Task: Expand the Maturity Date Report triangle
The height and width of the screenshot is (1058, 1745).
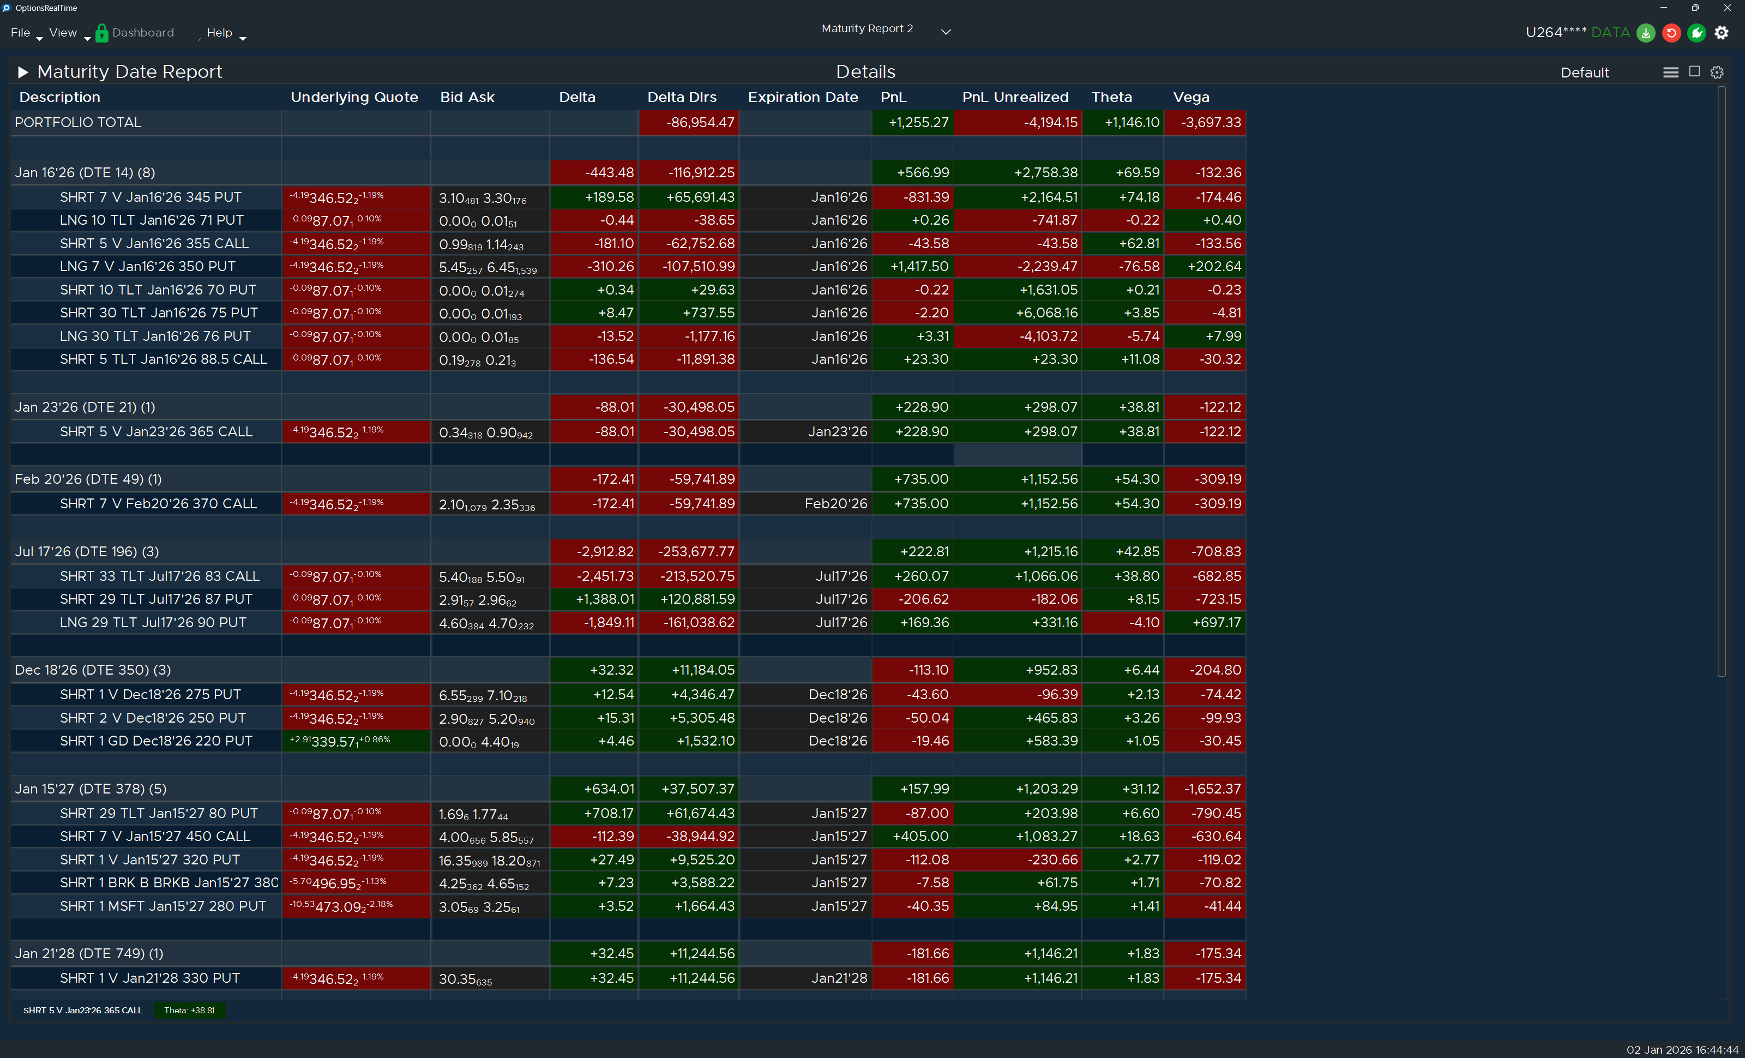Action: [23, 71]
